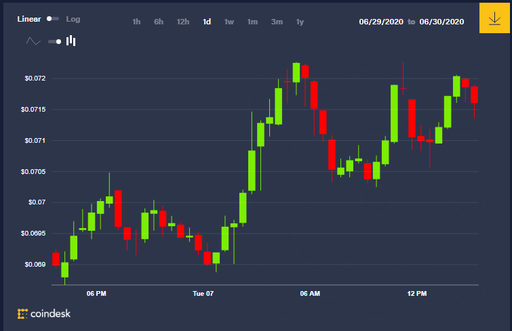Toggle the Linear/Log scale switch

point(53,19)
